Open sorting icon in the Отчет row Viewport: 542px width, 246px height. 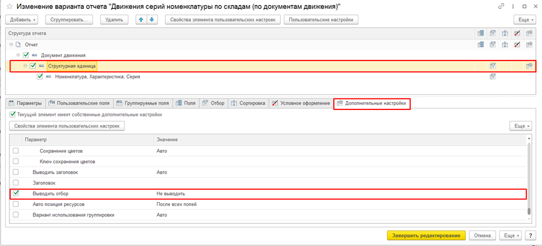pos(505,44)
